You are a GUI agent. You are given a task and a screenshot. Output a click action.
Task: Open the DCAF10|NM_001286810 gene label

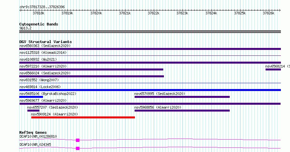pyautogui.click(x=38, y=136)
